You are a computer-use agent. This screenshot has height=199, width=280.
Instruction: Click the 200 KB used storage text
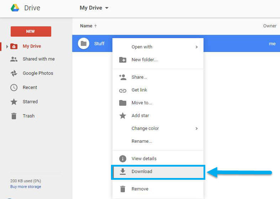(26, 181)
